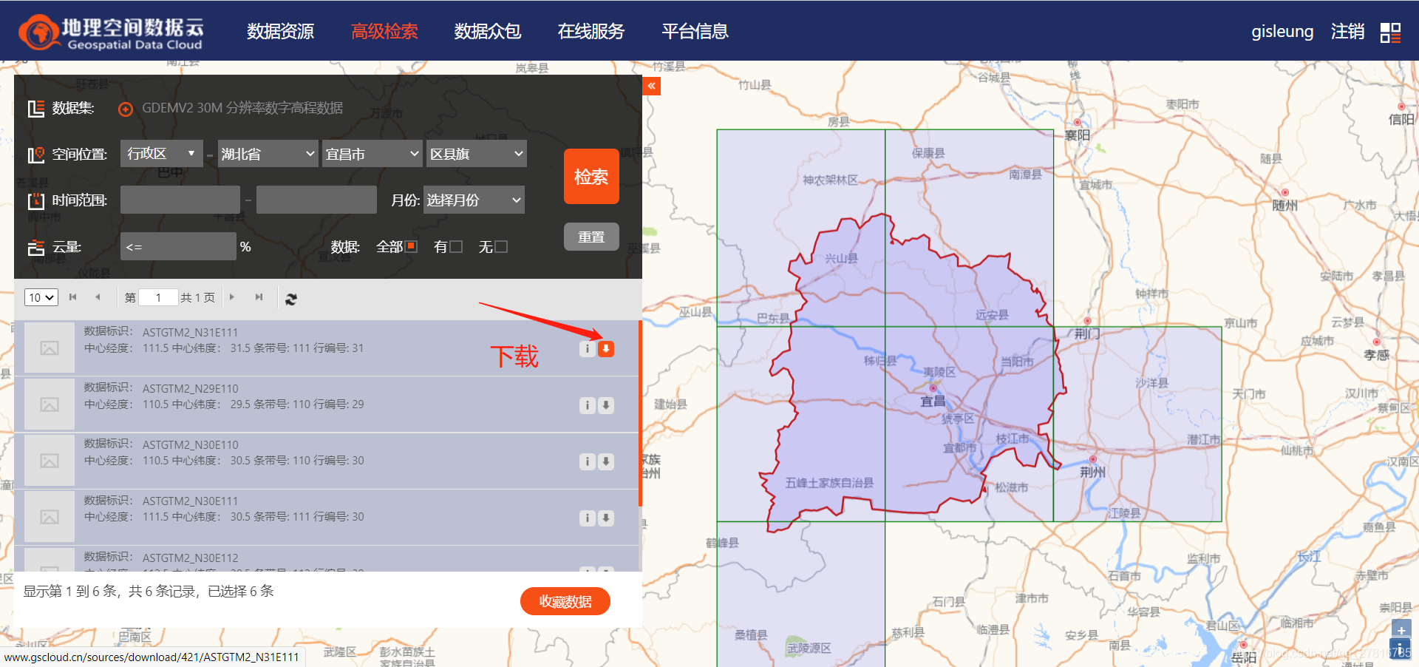Image resolution: width=1419 pixels, height=667 pixels.
Task: Check the 全部 data checkbox
Action: pos(412,247)
